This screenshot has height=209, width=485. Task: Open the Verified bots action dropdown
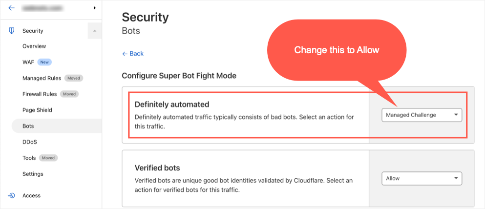click(422, 179)
